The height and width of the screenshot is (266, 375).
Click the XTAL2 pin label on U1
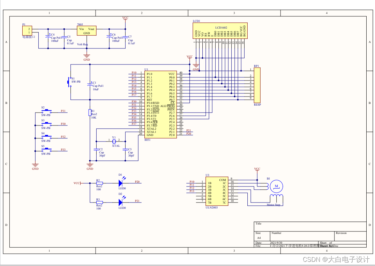click(x=151, y=129)
